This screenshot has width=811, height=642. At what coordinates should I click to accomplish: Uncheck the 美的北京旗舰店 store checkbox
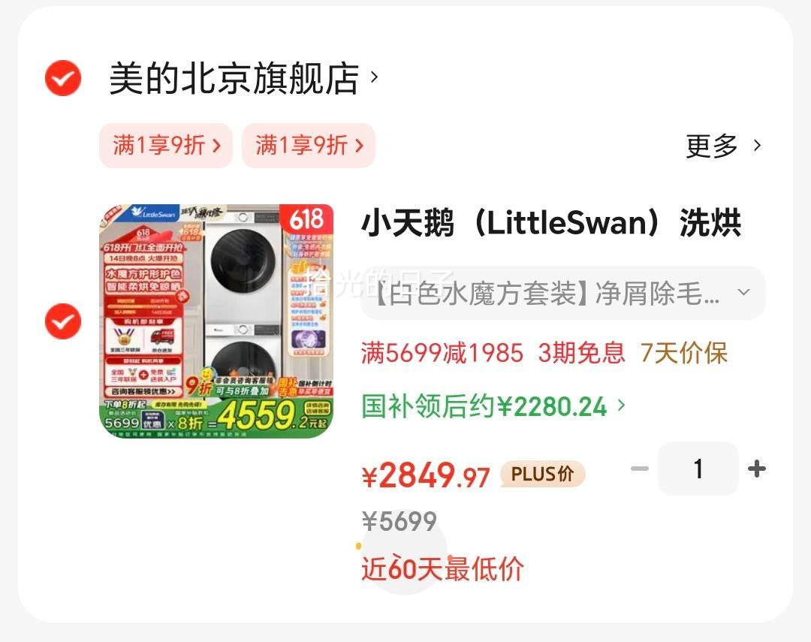62,77
